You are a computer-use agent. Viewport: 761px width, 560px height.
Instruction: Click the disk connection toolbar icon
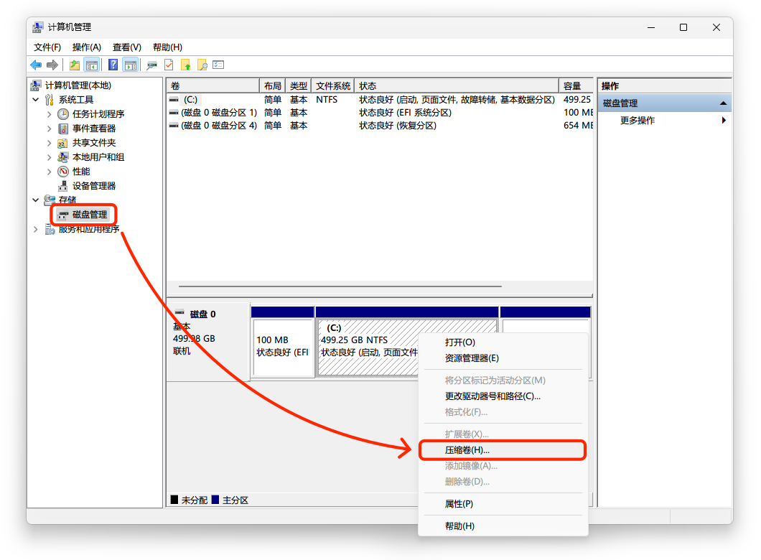point(151,65)
